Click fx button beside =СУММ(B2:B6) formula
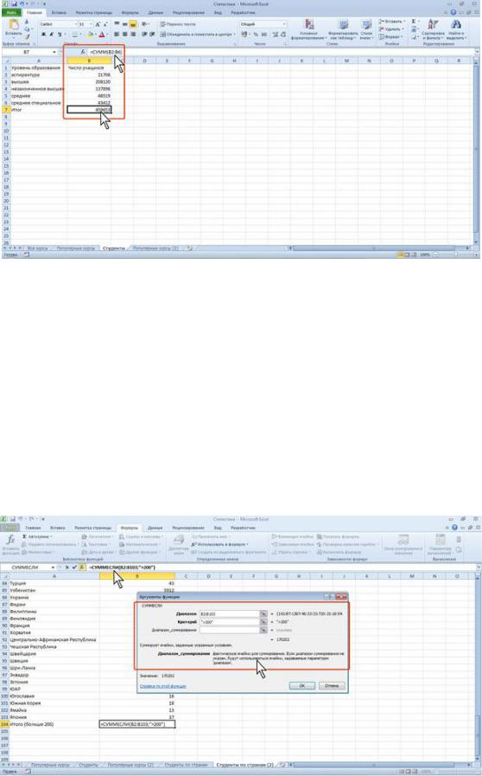Image resolution: width=482 pixels, height=776 pixels. click(83, 51)
